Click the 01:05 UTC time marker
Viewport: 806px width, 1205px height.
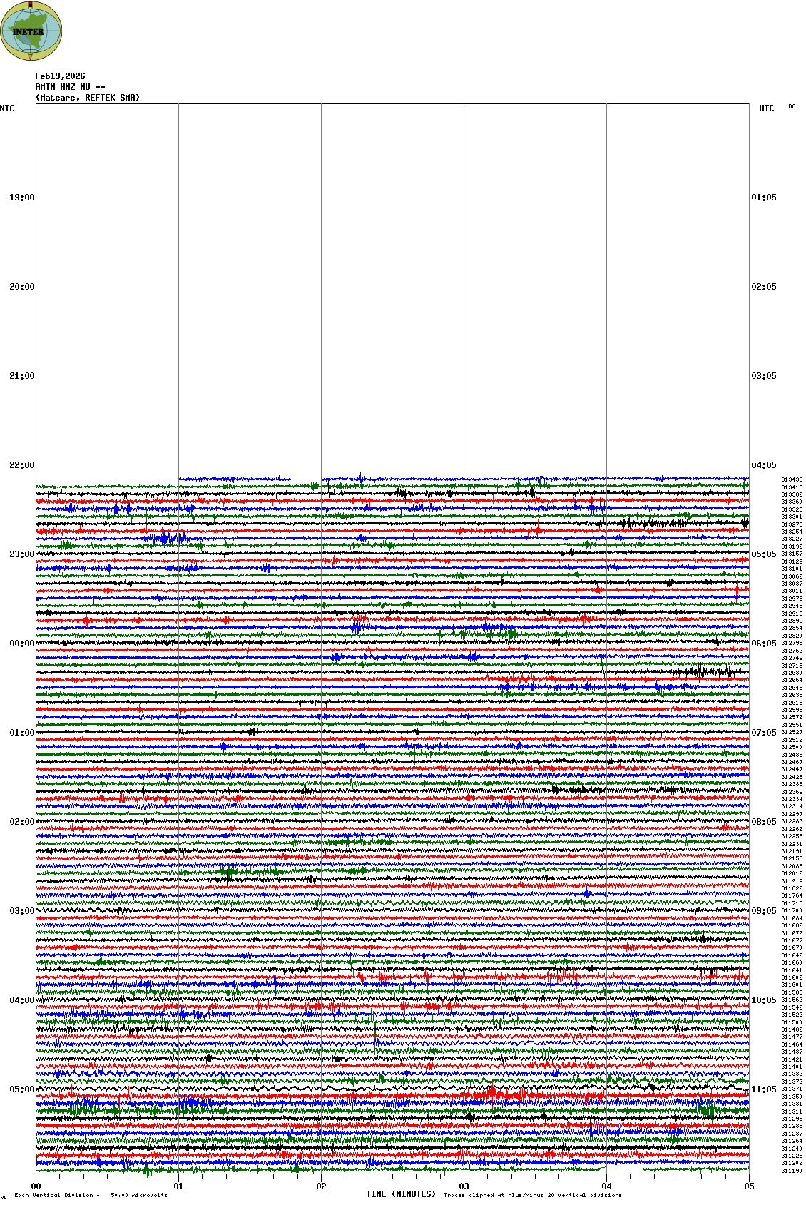click(x=763, y=198)
